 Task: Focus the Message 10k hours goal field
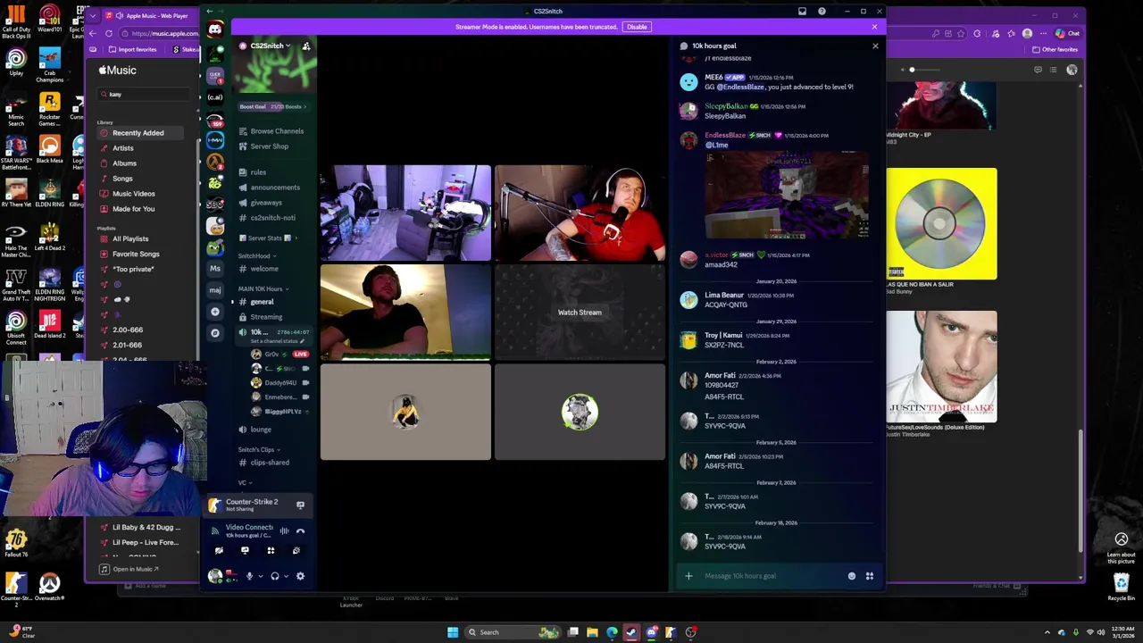(x=772, y=576)
